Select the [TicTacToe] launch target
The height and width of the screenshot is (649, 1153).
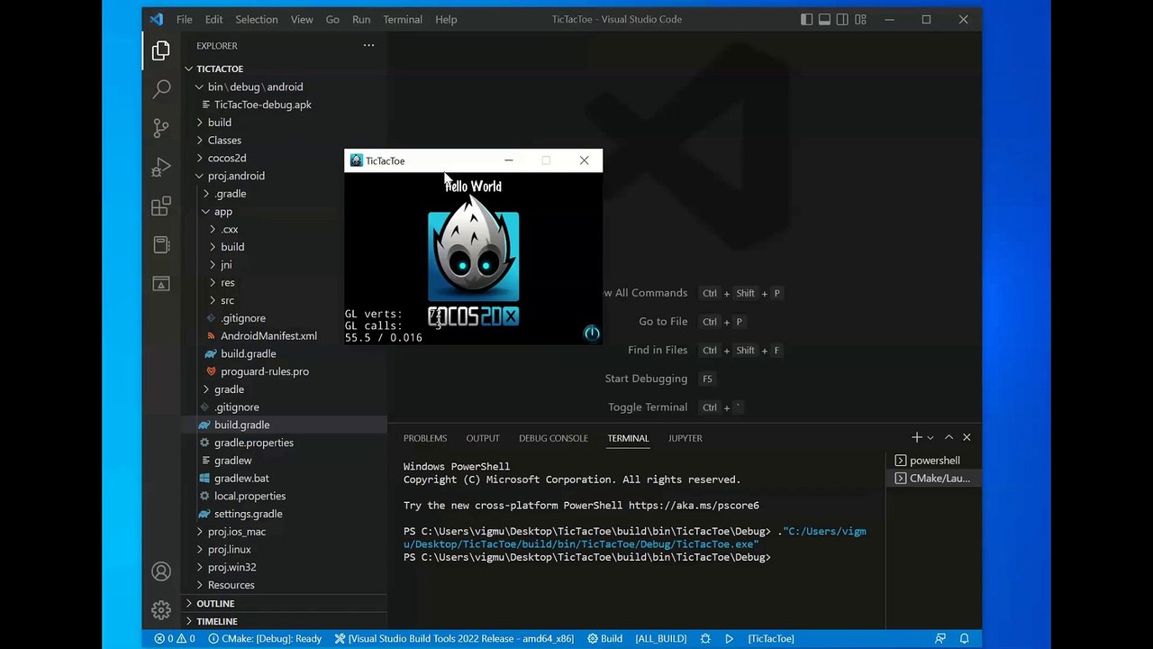pyautogui.click(x=770, y=638)
